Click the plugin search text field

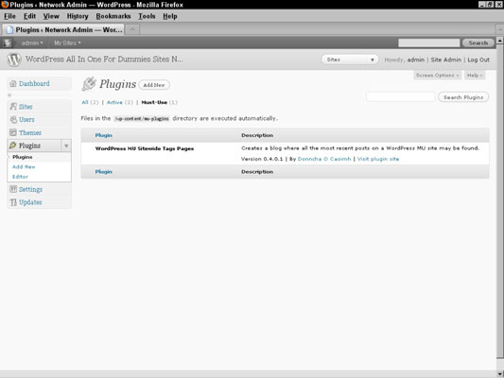point(401,97)
